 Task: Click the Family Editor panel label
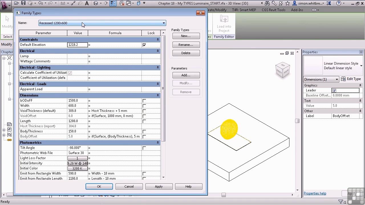point(224,37)
